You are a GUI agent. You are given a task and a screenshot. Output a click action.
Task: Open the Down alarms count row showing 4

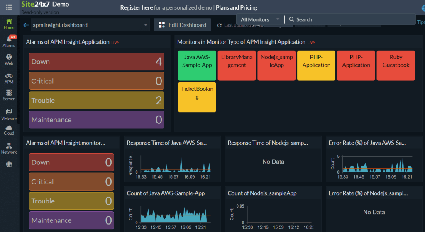(x=96, y=62)
